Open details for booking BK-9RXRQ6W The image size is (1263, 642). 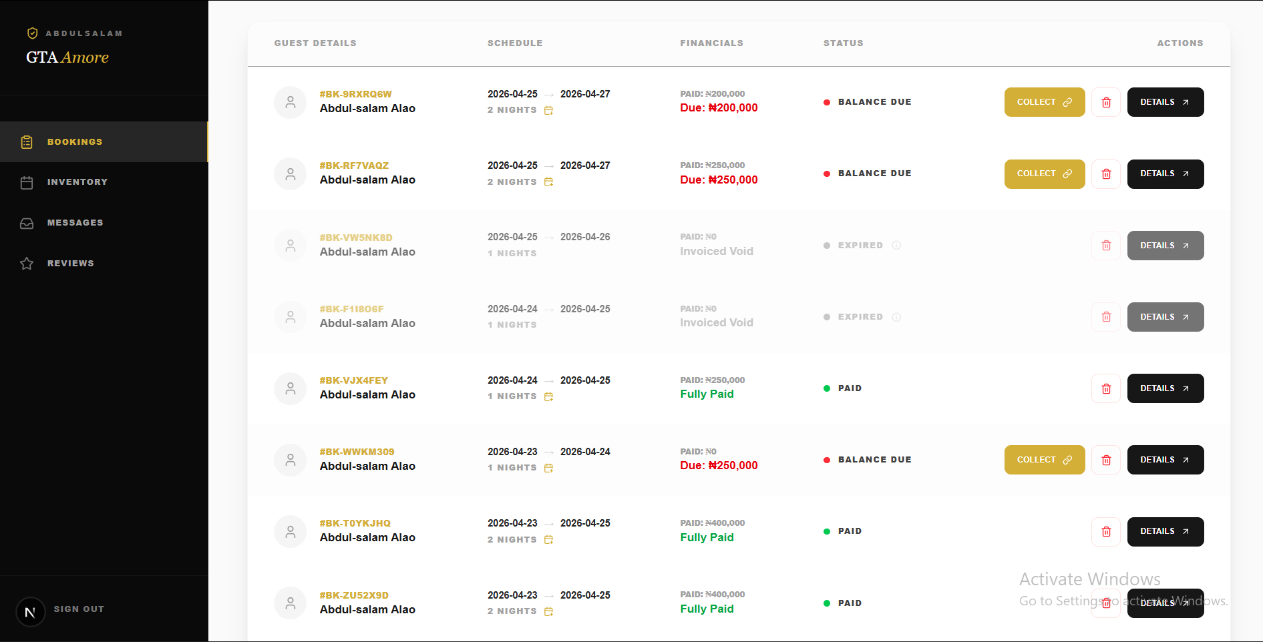coord(1165,102)
